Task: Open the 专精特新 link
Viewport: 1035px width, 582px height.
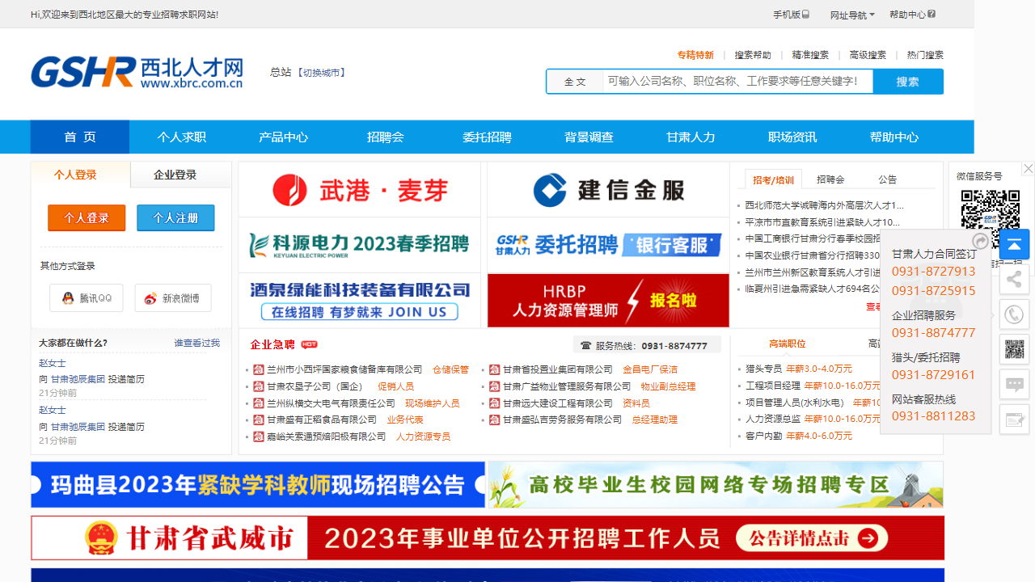Action: (x=695, y=55)
